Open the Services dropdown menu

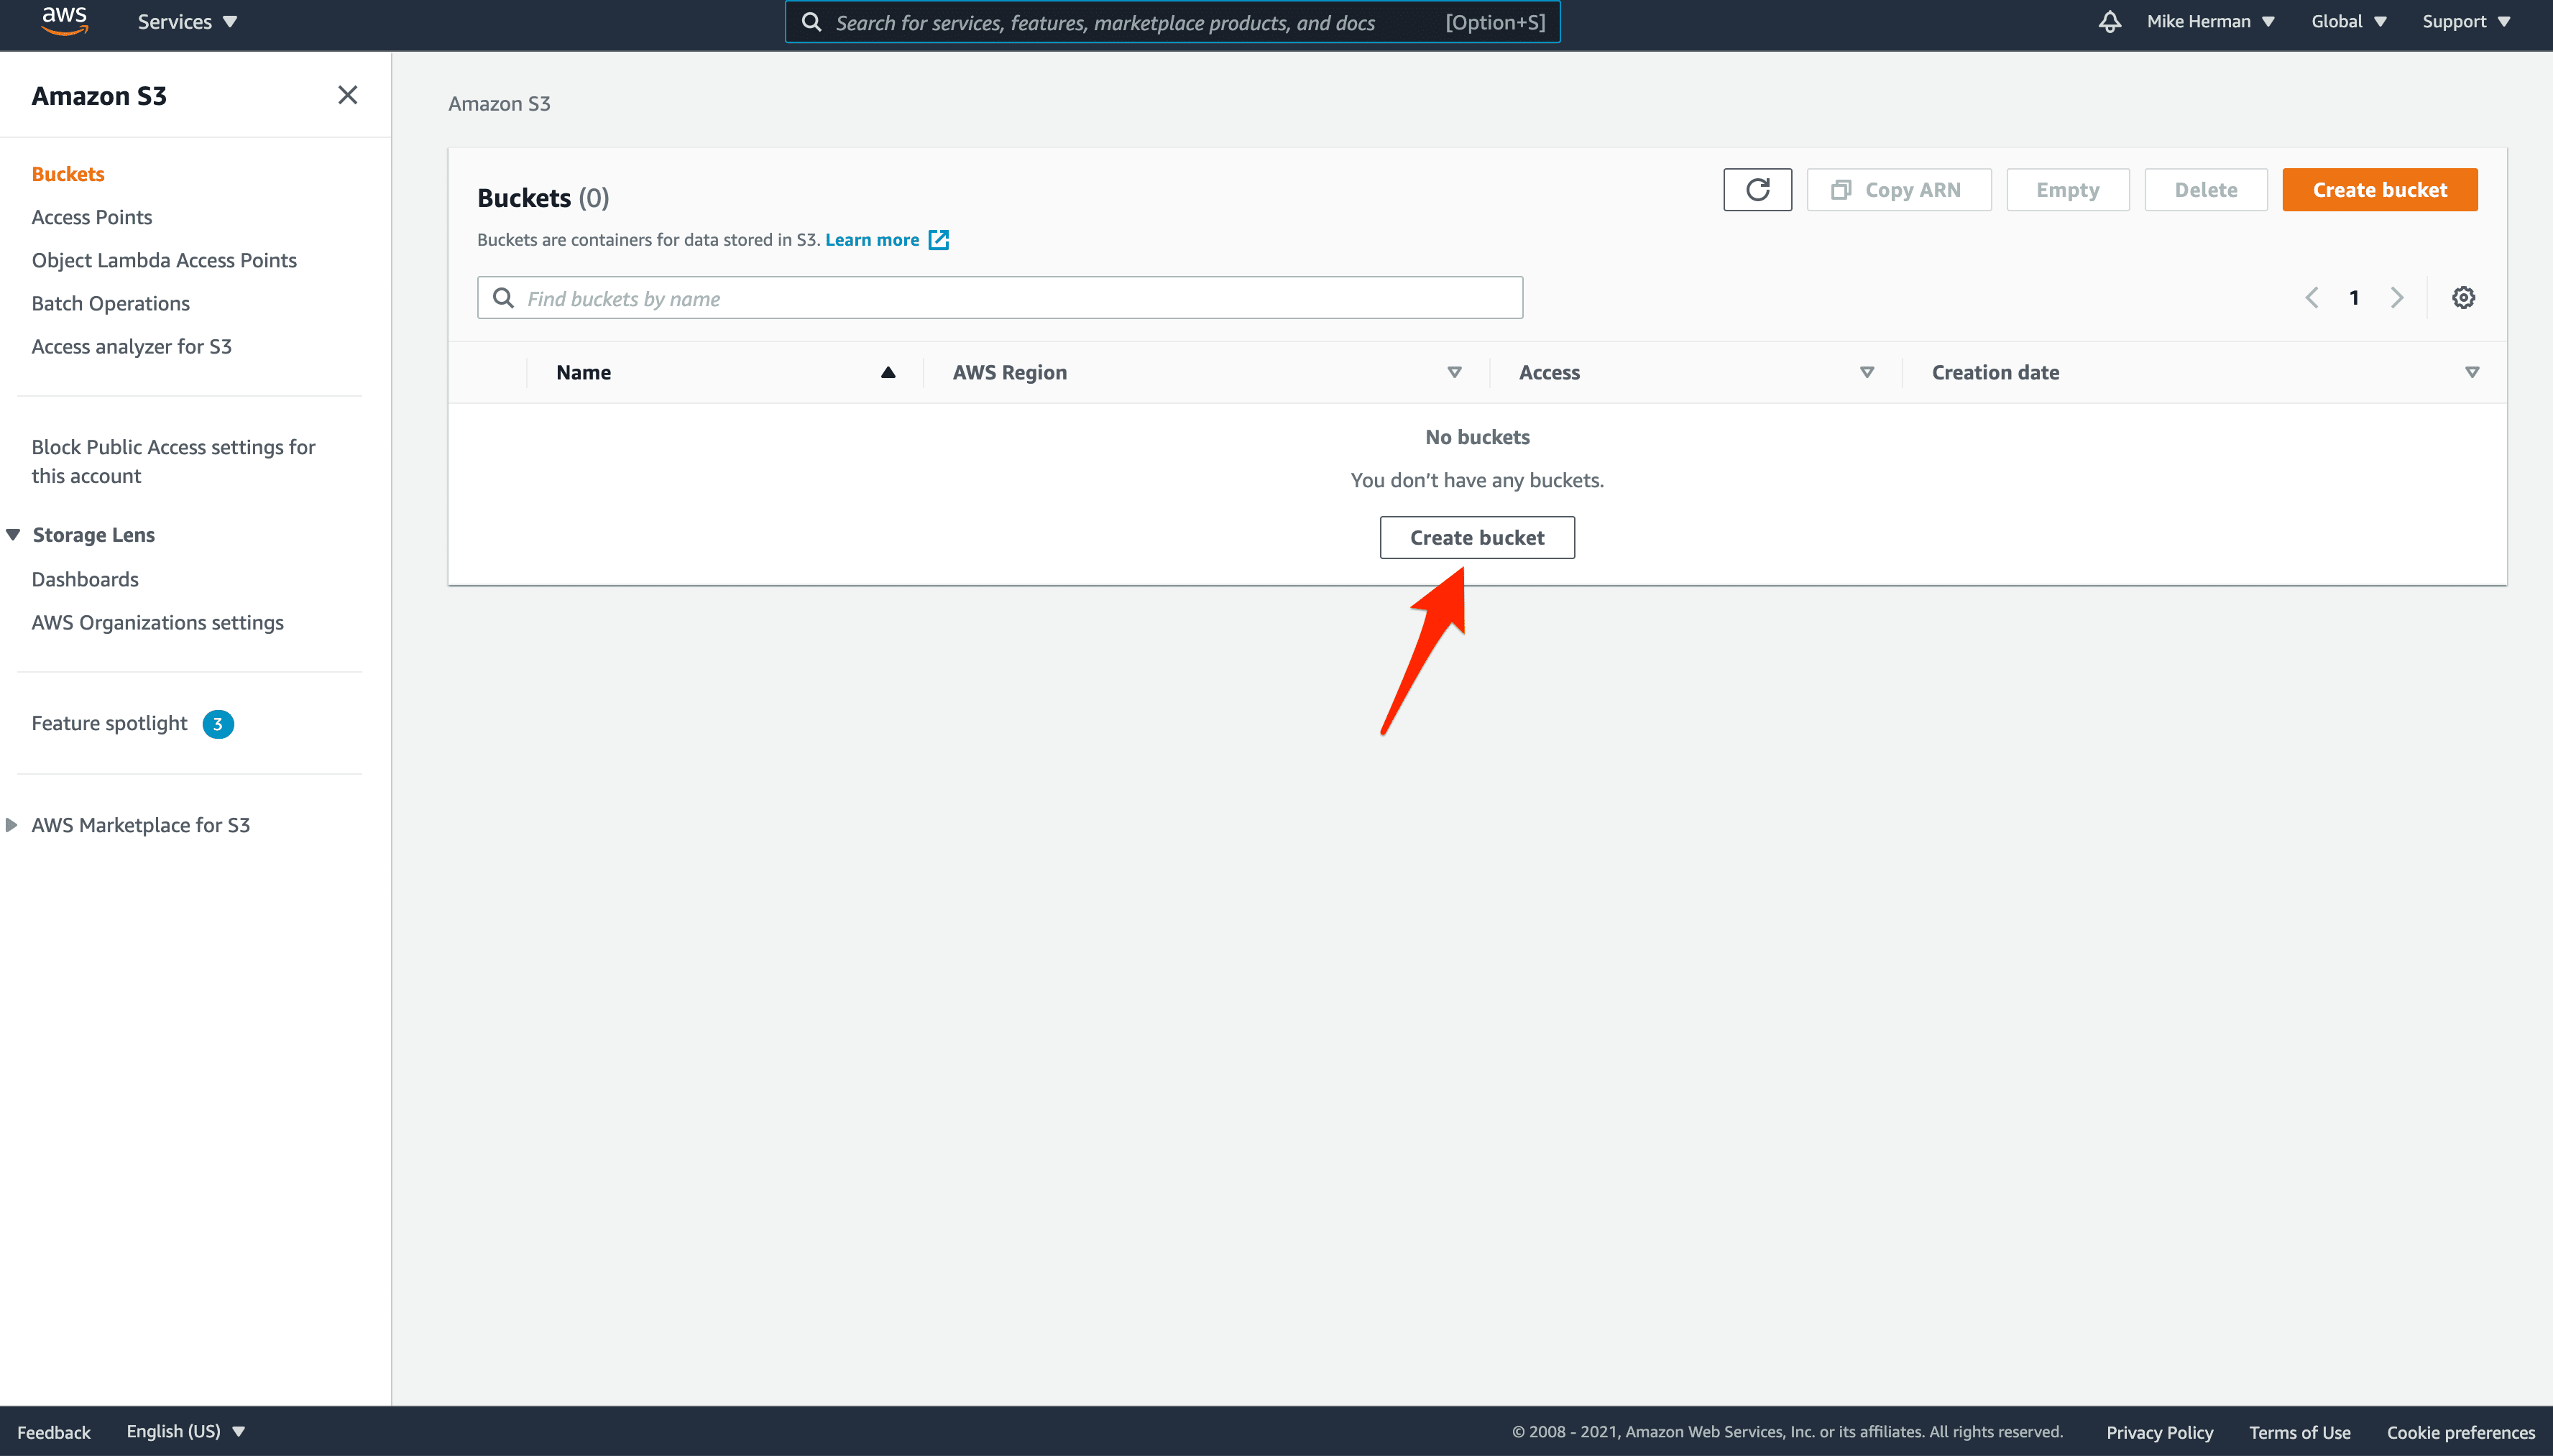[x=187, y=21]
